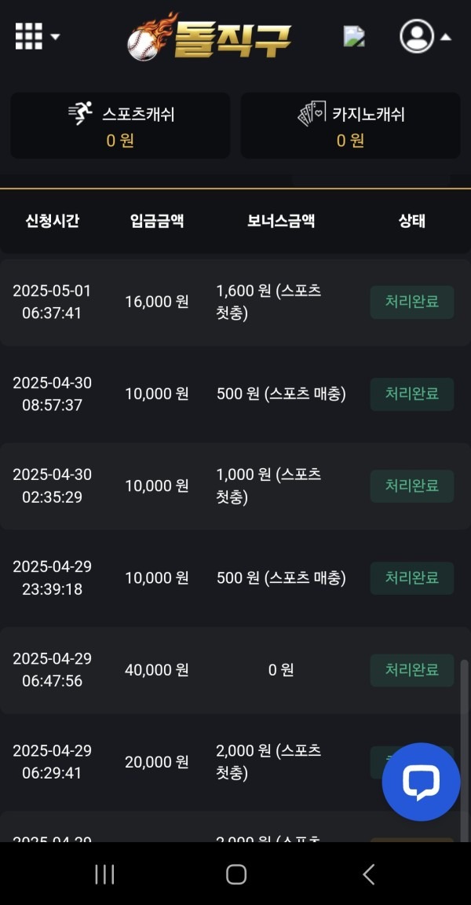Open the live chat bubble

point(421,782)
